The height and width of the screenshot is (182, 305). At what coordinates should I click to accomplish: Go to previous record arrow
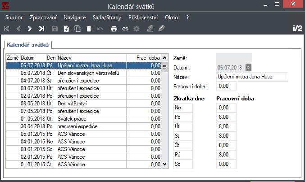pyautogui.click(x=18, y=29)
